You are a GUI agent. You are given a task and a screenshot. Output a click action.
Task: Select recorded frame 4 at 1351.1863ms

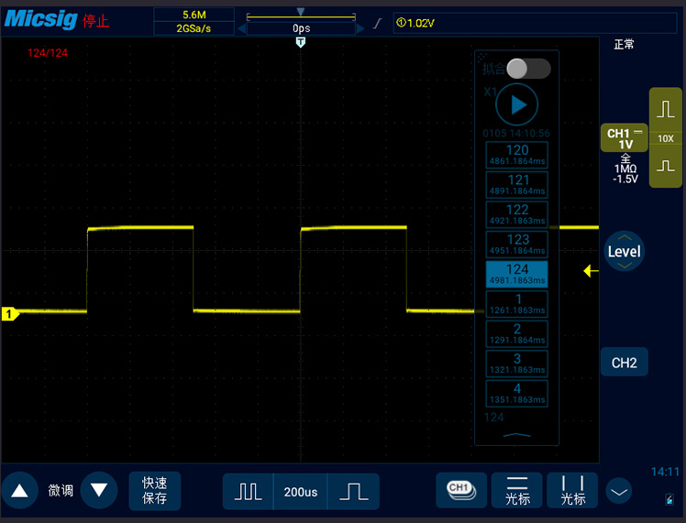point(516,393)
